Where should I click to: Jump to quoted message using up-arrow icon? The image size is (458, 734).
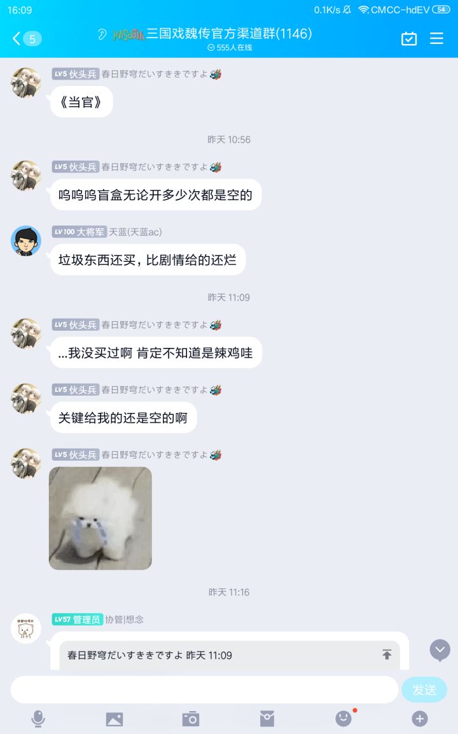(x=387, y=654)
